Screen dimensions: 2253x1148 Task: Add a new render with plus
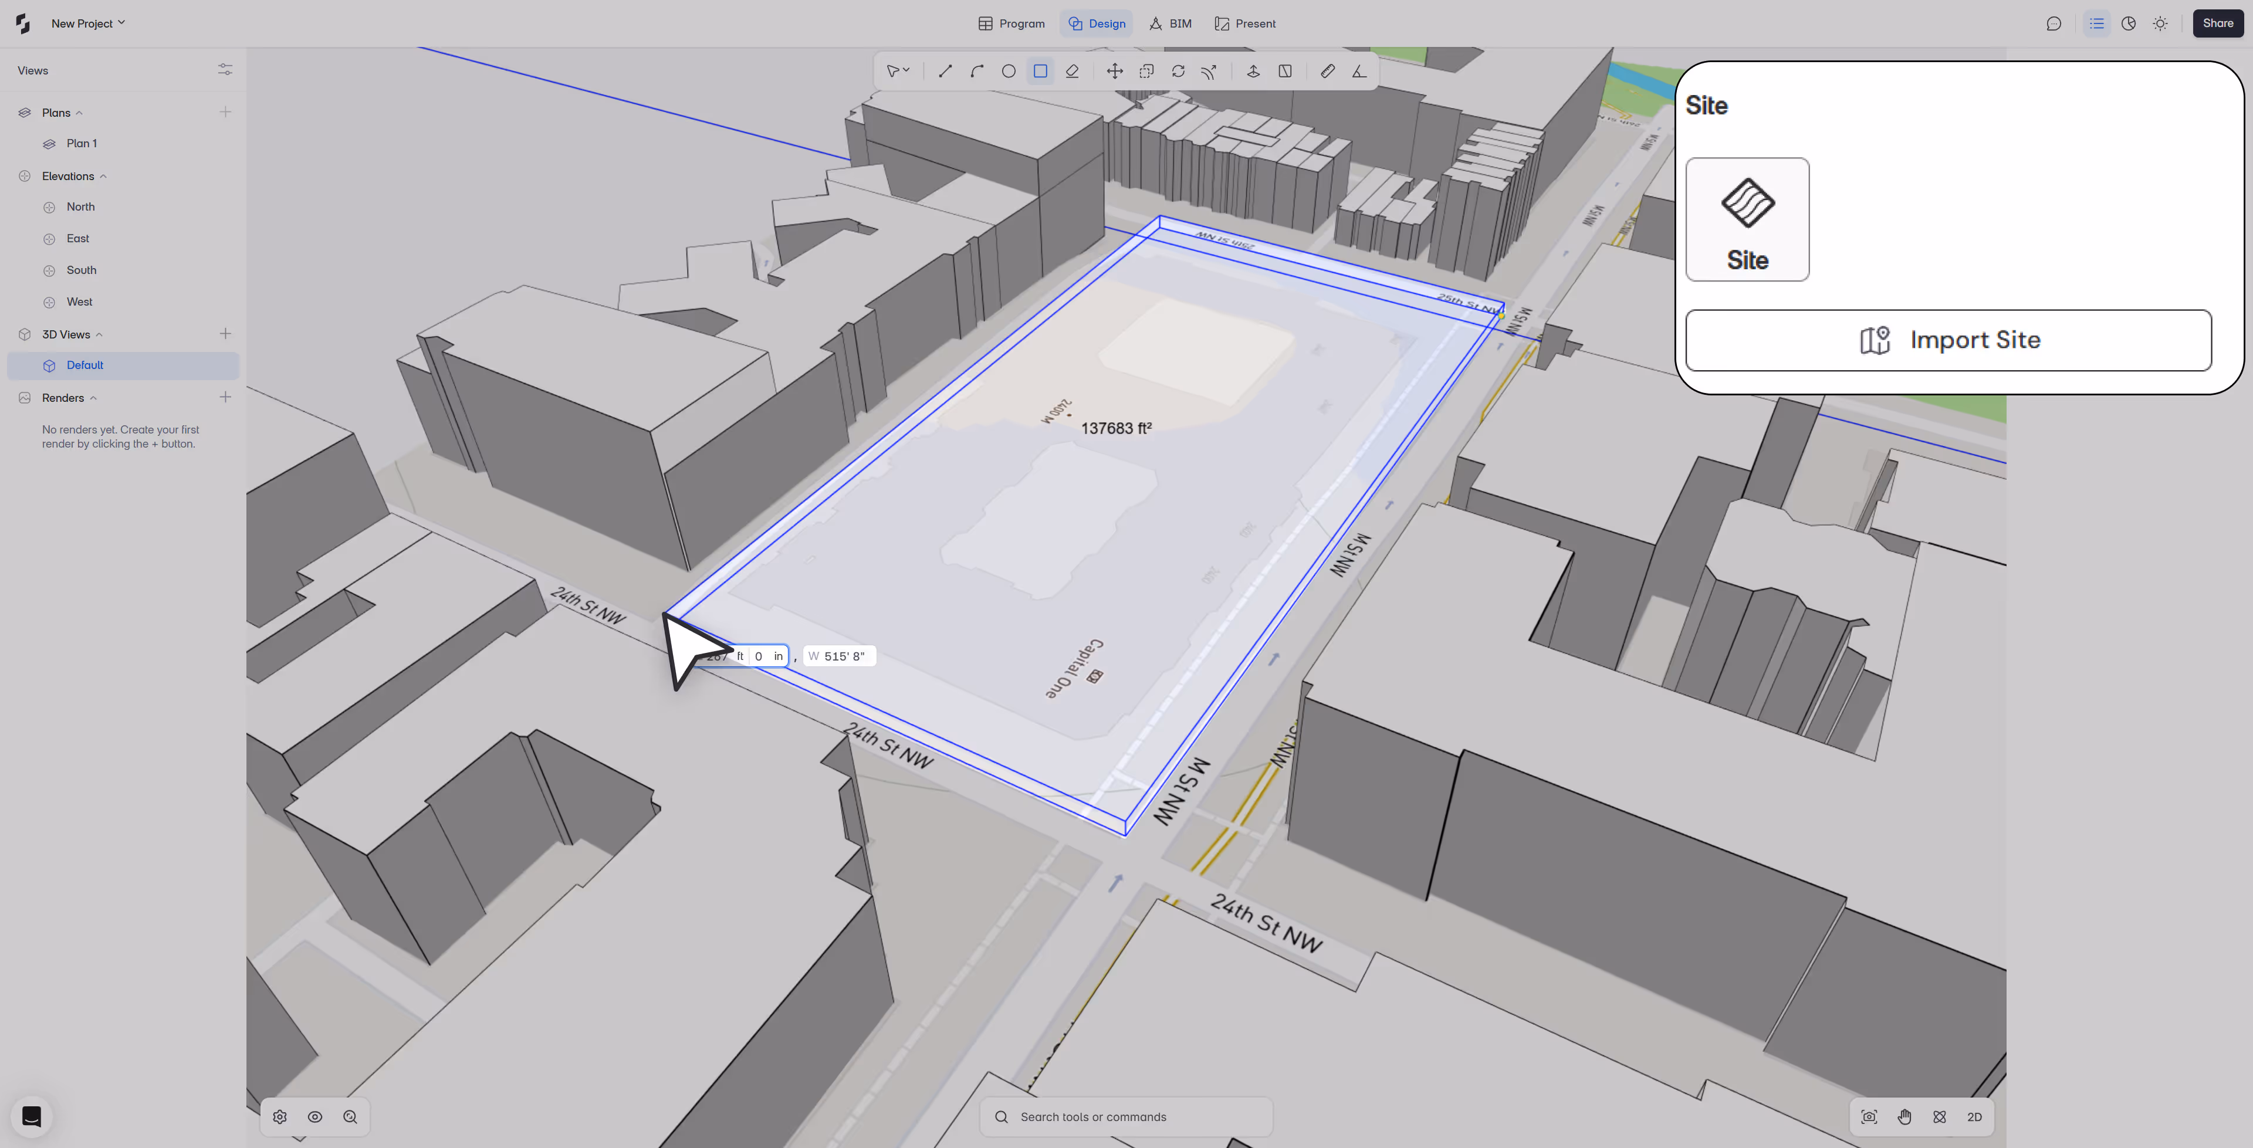[225, 397]
